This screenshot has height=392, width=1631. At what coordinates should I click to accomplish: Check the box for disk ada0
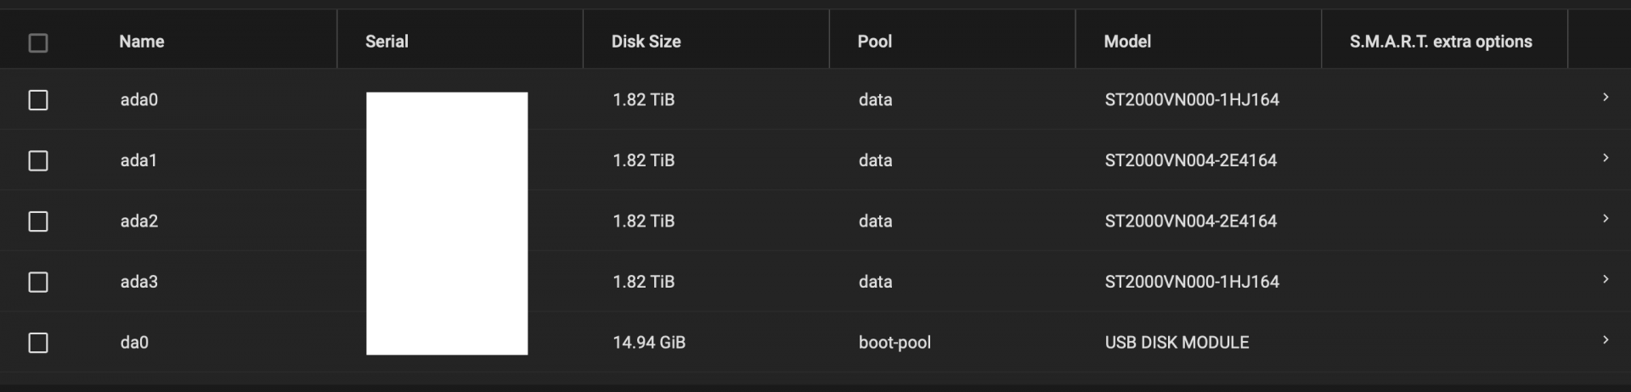tap(38, 100)
